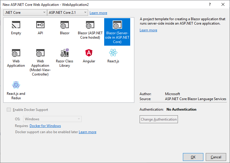Click the Change Authentication button

(159, 119)
